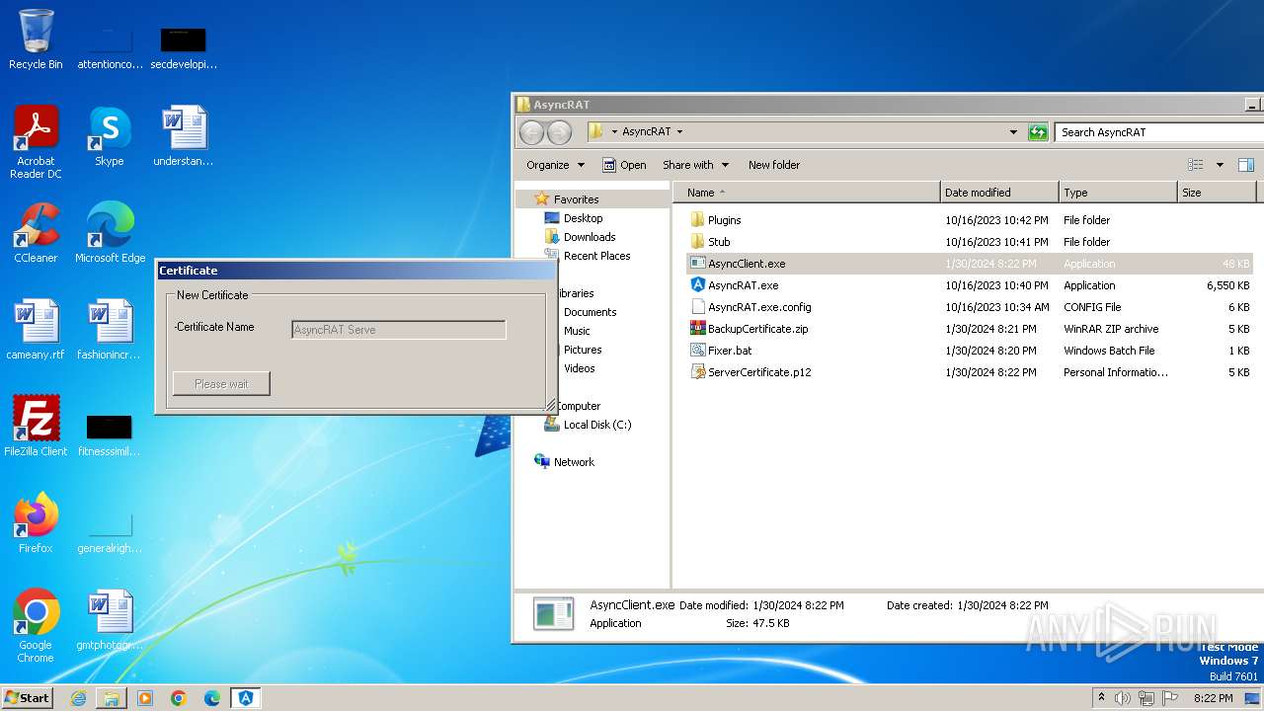1264x711 pixels.
Task: Expand the Share with dropdown
Action: tap(695, 165)
